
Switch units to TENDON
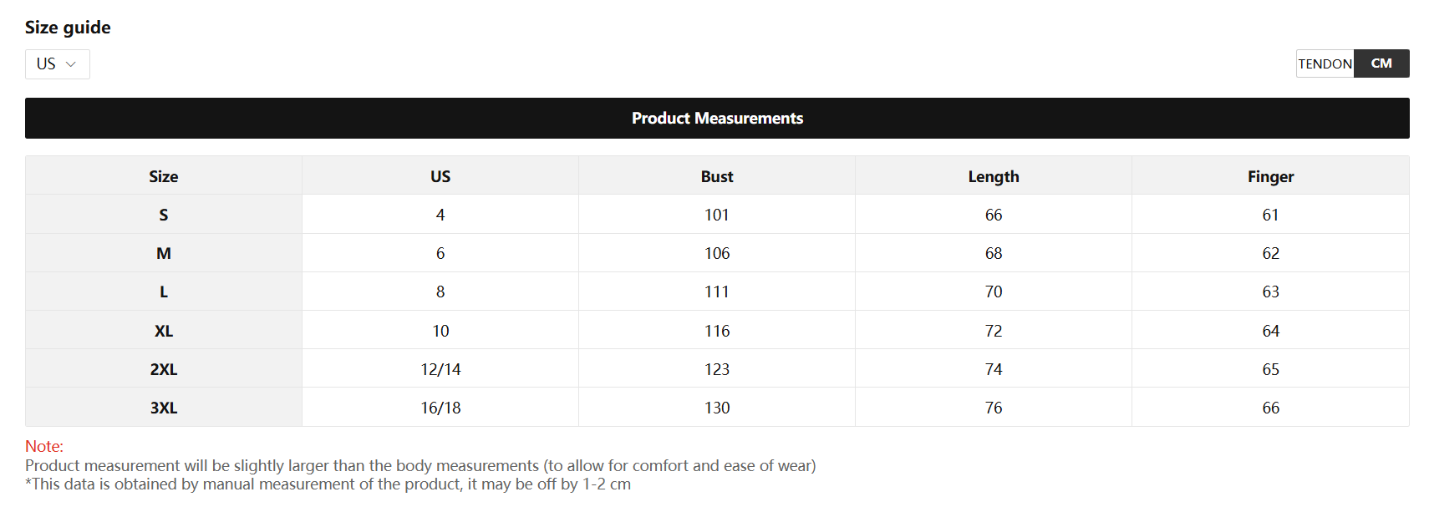tap(1325, 63)
